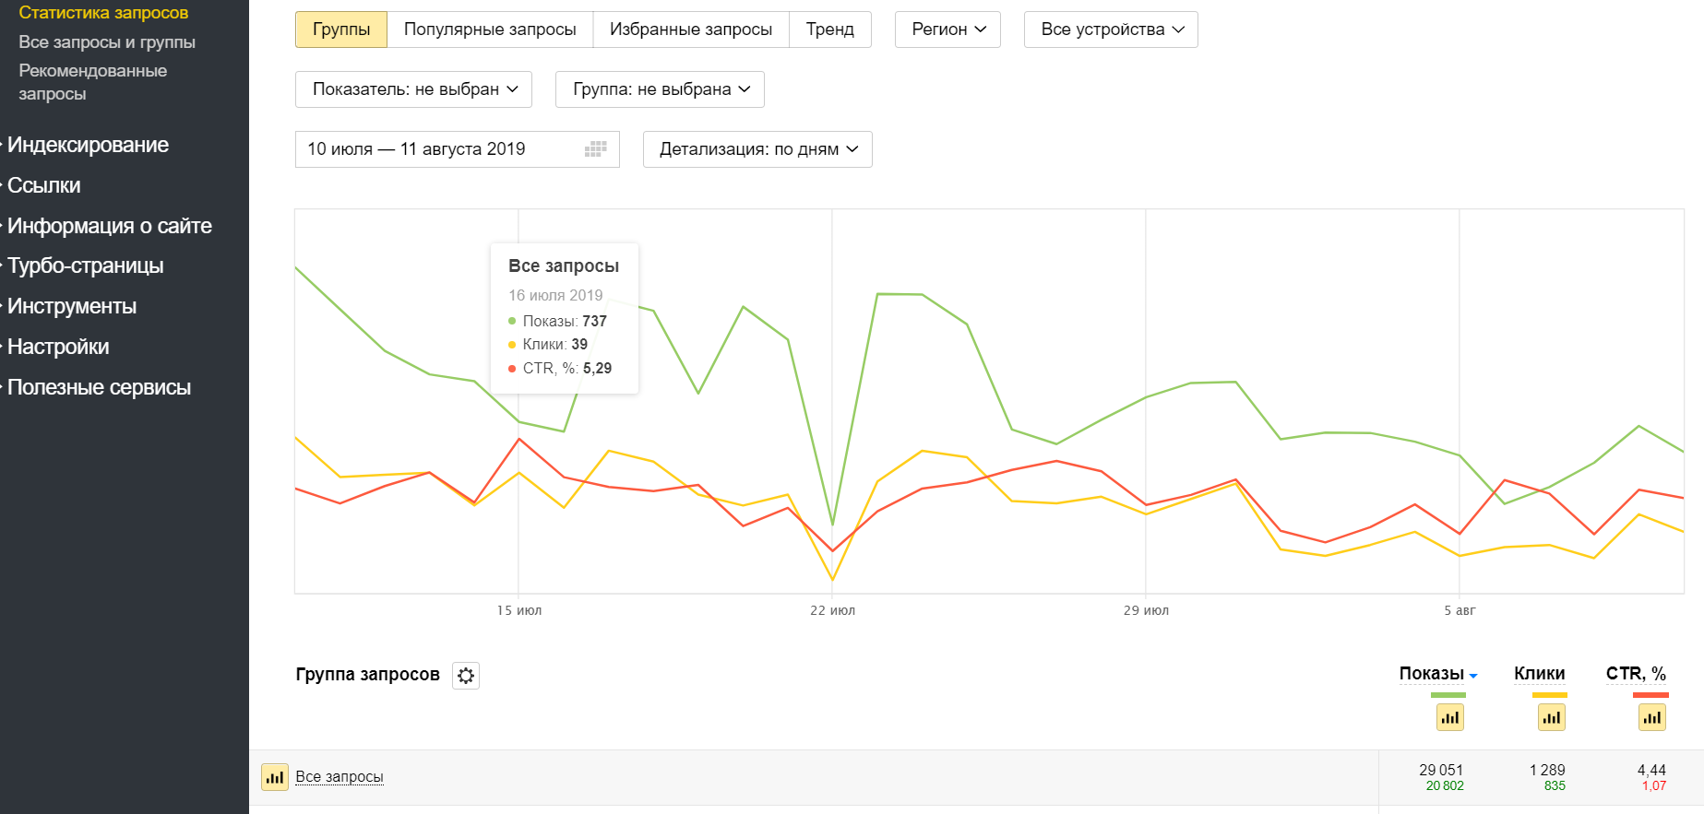Click chart icon beside Все запросы row
Screen dimensions: 1704x814
click(x=274, y=777)
